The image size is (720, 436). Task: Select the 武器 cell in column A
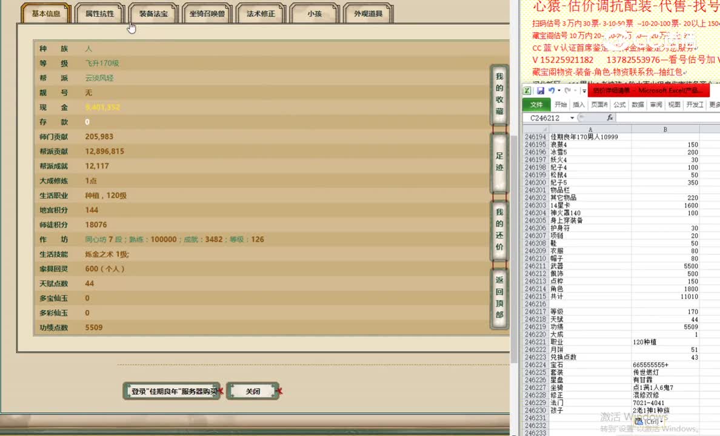tap(590, 266)
